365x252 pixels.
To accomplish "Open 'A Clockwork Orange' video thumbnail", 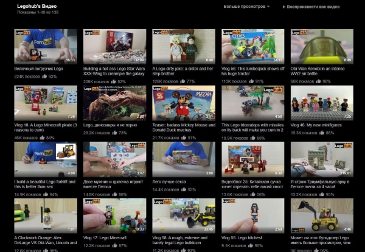I will (x=46, y=216).
